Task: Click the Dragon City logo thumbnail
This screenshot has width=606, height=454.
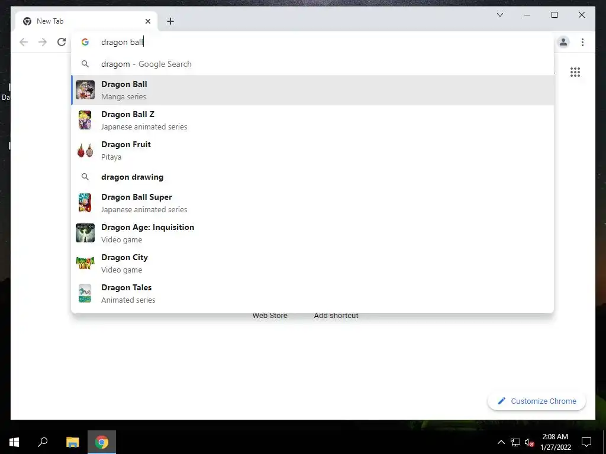Action: (x=85, y=263)
